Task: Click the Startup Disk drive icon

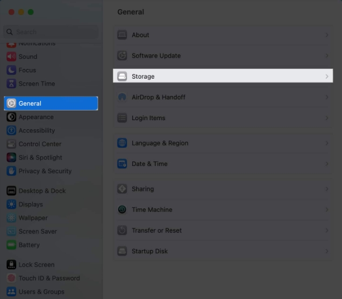Action: point(122,251)
